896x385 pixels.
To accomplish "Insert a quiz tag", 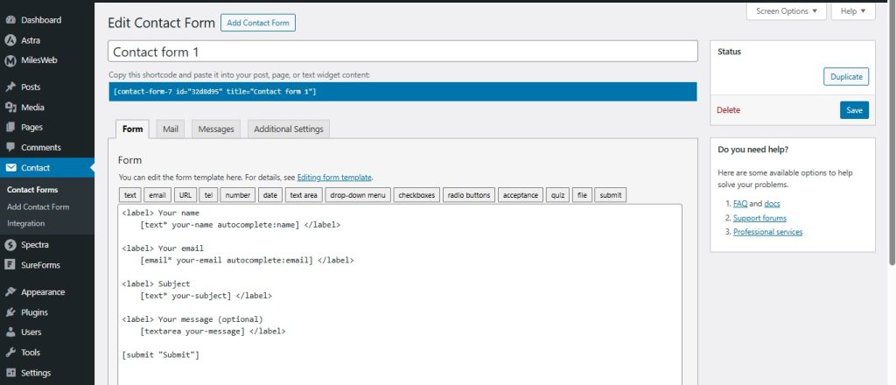I will coord(557,195).
